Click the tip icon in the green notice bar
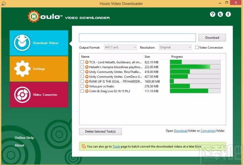Viewport: 244px width, 165px height. 84,146
